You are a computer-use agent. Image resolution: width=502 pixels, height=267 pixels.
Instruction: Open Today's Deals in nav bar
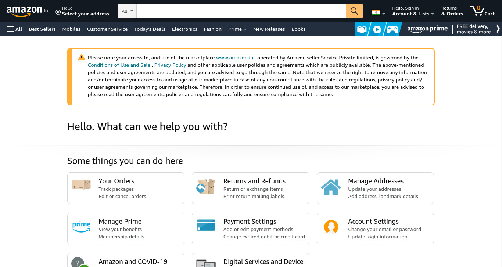[150, 29]
